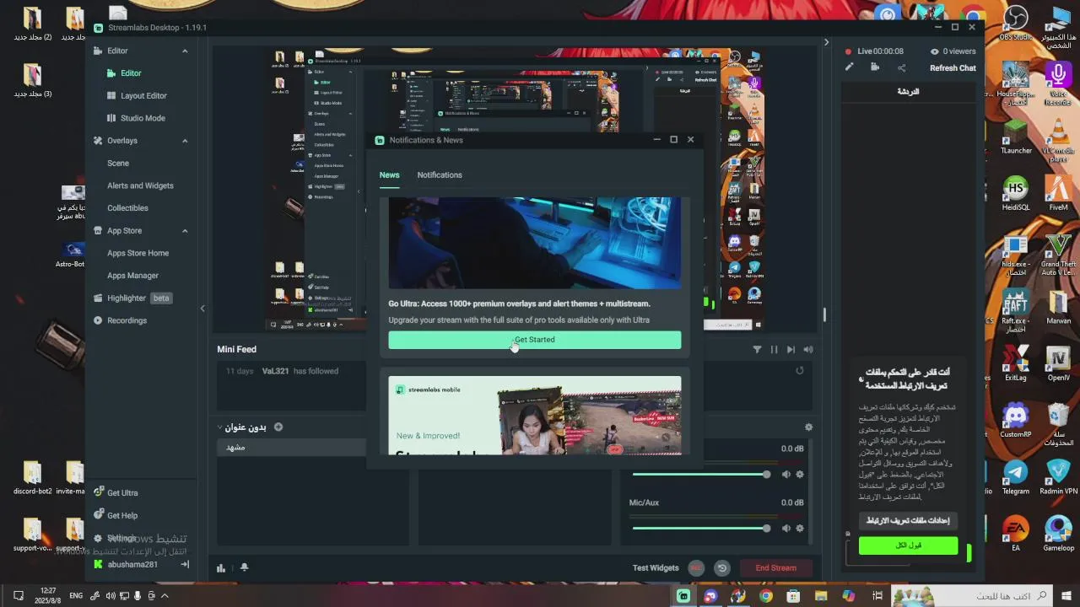The image size is (1080, 607).
Task: Pause the Mini Feed alert queue
Action: click(x=774, y=349)
